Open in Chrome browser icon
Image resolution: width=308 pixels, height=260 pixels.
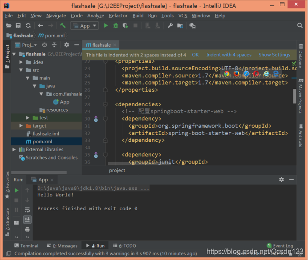(x=227, y=74)
